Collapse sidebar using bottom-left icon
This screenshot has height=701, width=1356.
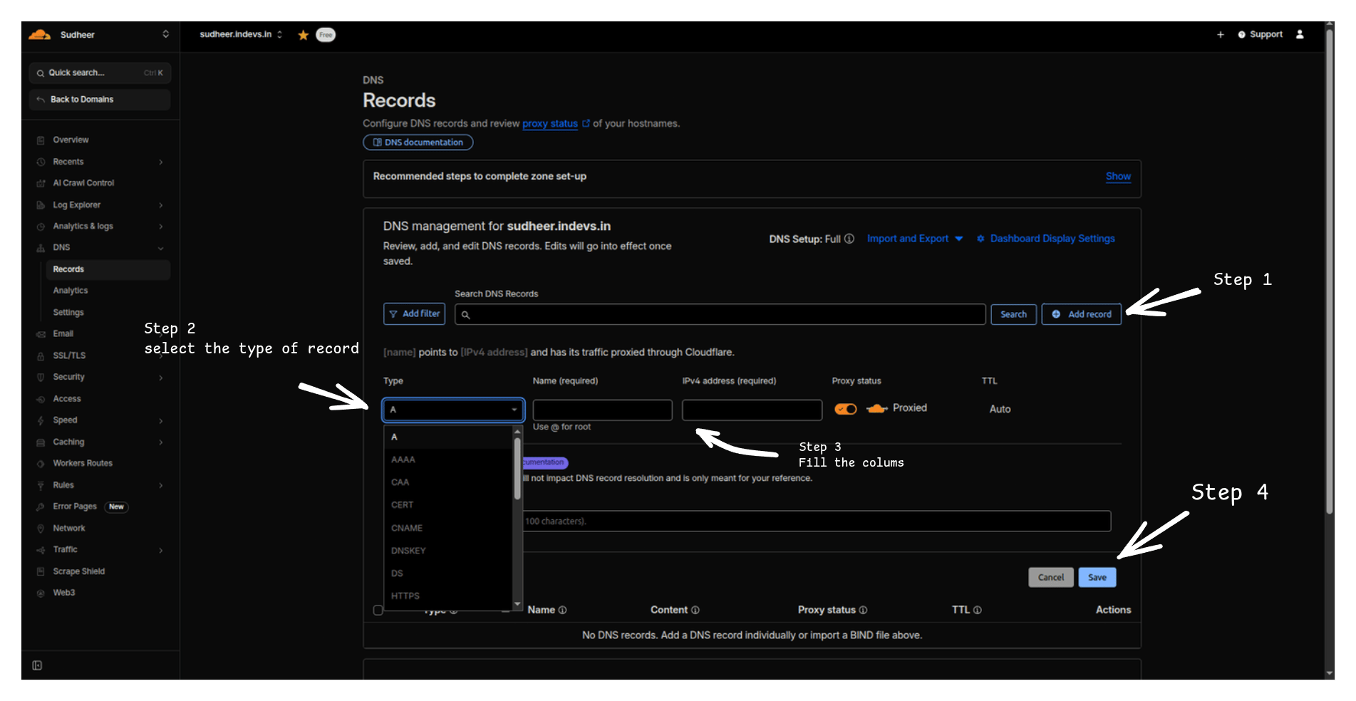pyautogui.click(x=37, y=665)
